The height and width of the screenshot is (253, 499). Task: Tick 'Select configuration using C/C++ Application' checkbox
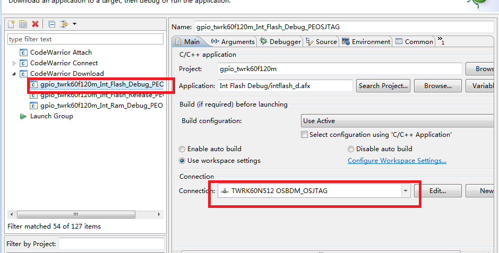tap(304, 135)
